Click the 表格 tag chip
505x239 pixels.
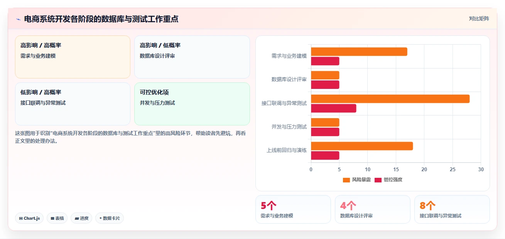tap(57, 218)
